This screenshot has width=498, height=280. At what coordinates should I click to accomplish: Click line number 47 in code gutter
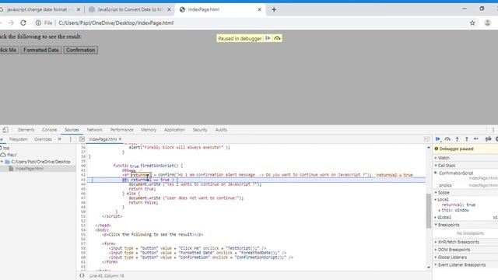[x=83, y=198]
